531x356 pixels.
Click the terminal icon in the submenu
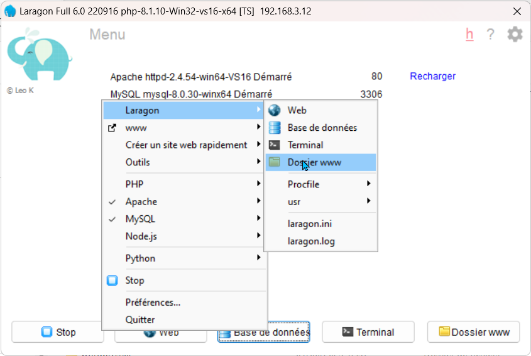[x=274, y=145]
